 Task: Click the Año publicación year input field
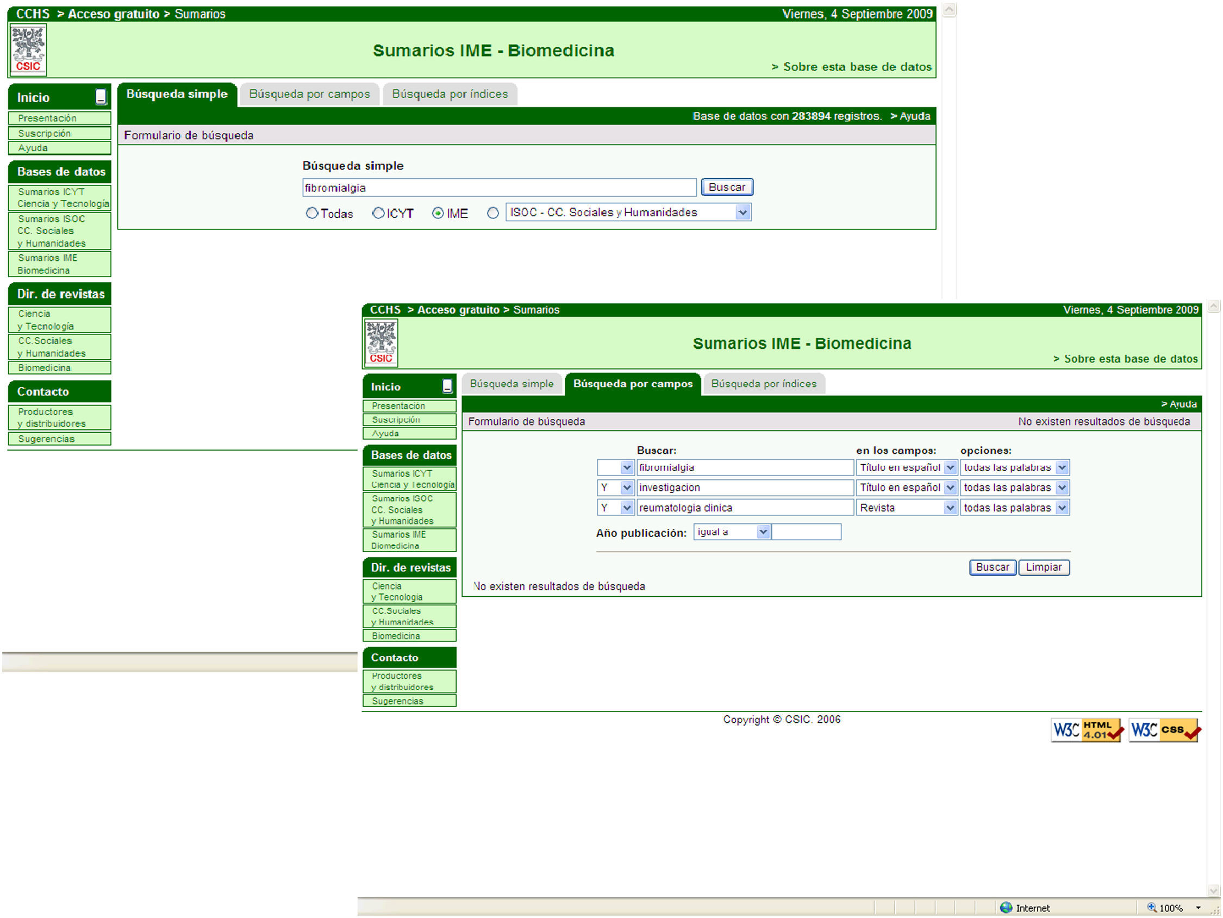tap(806, 532)
